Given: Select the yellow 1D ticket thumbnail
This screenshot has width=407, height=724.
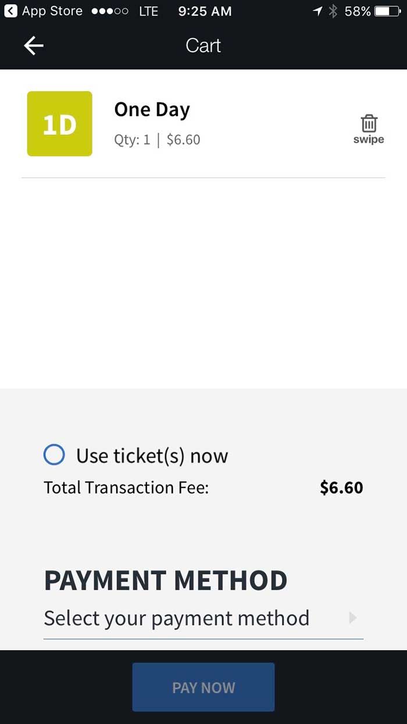Looking at the screenshot, I should (59, 124).
